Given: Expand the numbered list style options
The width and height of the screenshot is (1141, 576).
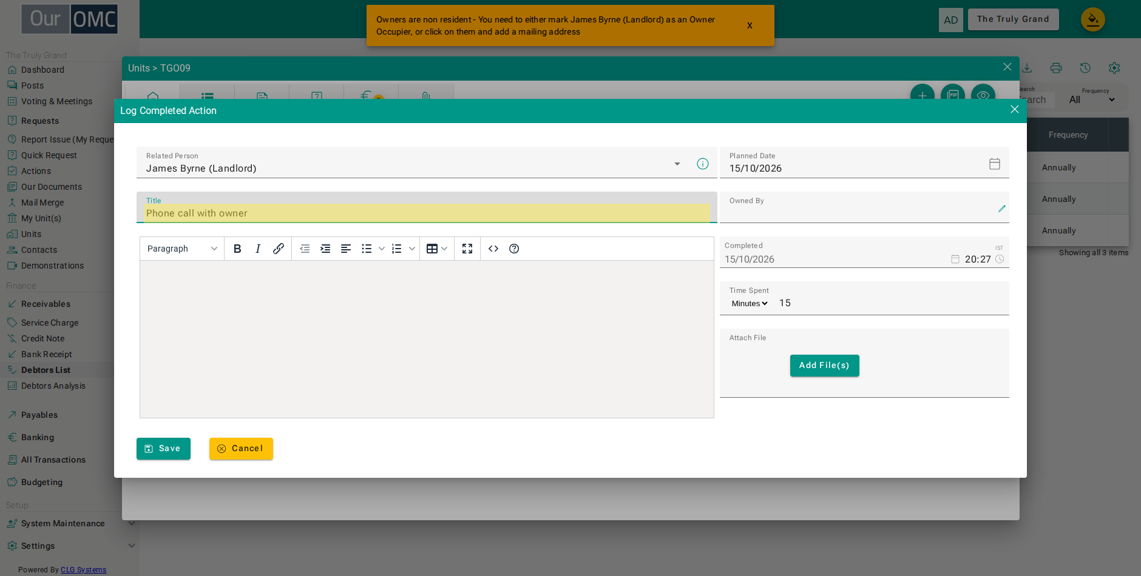Looking at the screenshot, I should click(412, 249).
